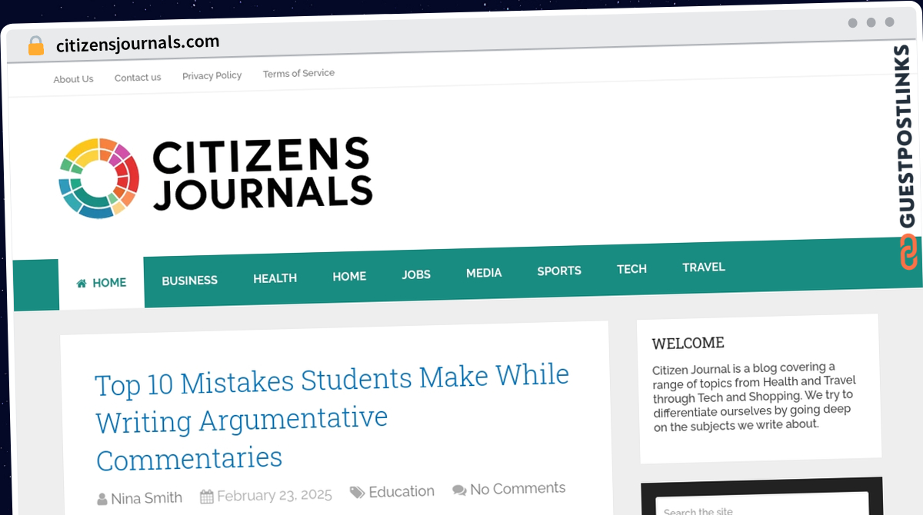Click the Citizens Journals colorful wheel logo

98,178
